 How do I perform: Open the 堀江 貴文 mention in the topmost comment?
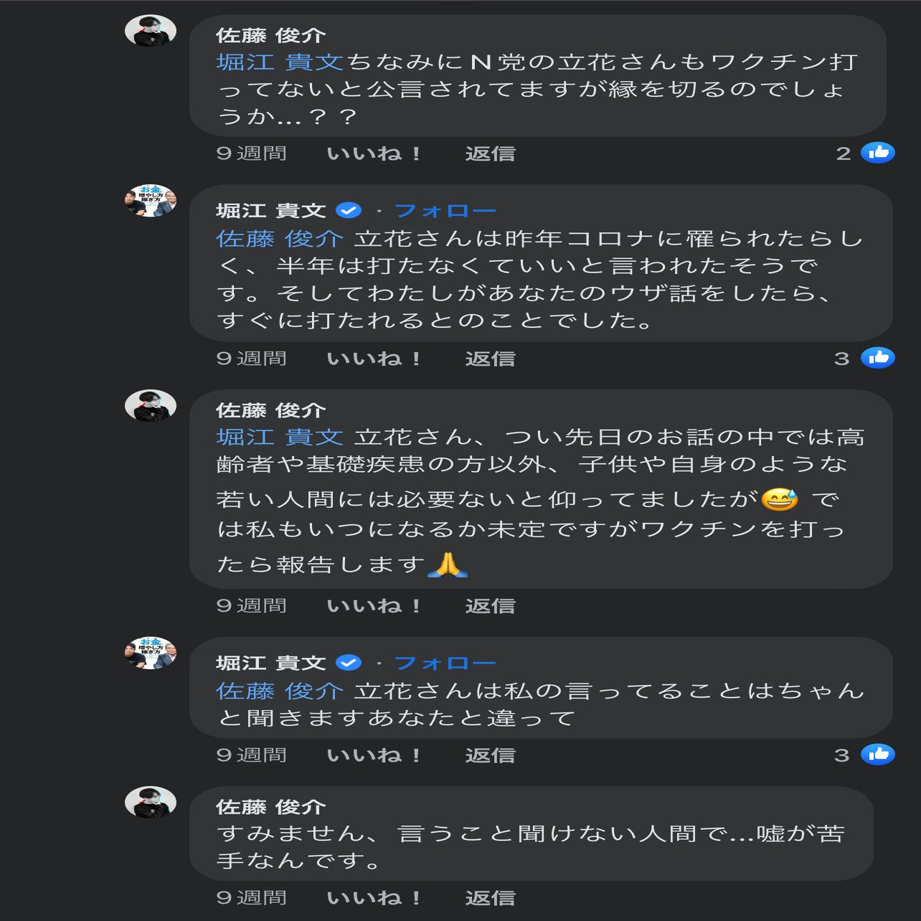[x=280, y=62]
